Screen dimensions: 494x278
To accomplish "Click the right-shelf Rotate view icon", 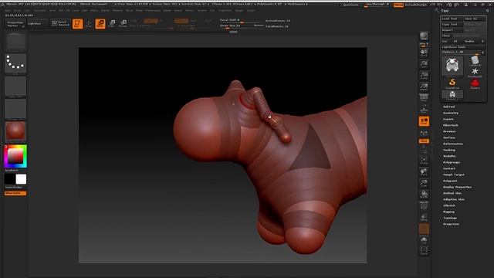I will (424, 195).
